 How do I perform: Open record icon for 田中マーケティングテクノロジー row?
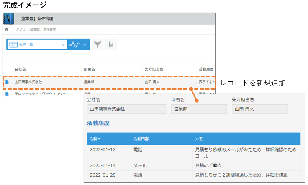[x=7, y=94]
